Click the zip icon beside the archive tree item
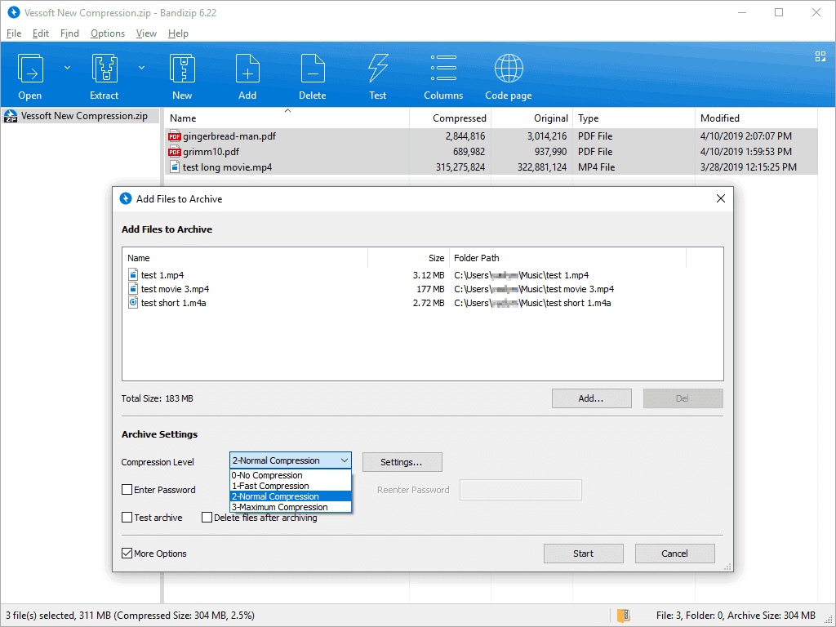 tap(11, 116)
